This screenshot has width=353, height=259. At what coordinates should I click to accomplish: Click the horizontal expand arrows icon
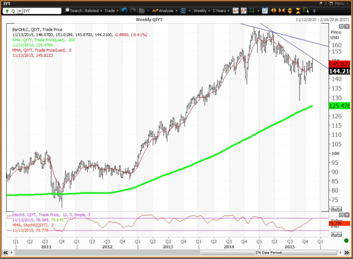[274, 10]
